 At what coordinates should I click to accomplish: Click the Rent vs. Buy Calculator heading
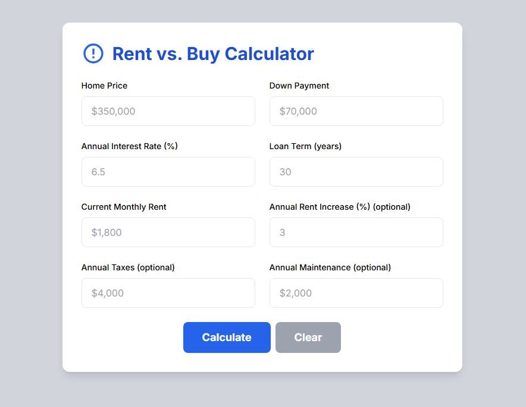213,54
